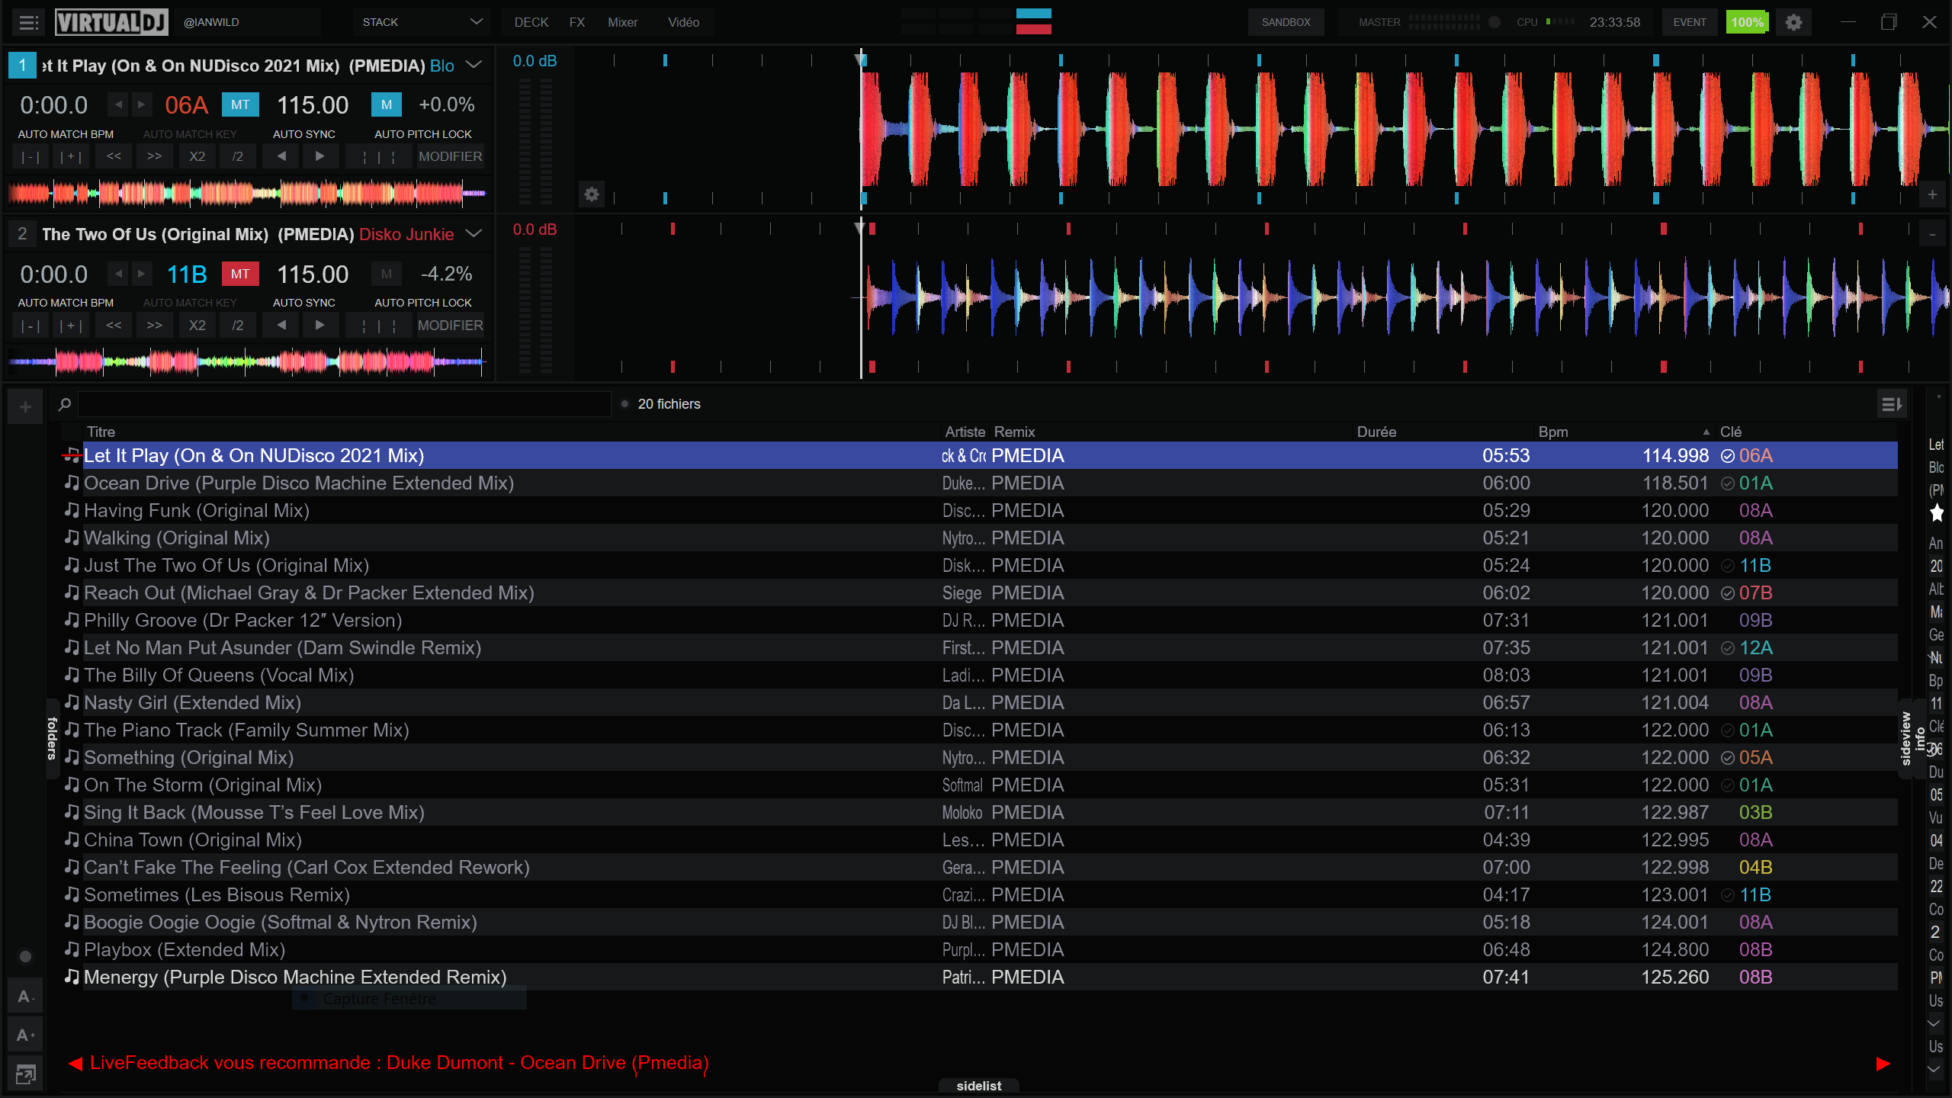
Task: Toggle deck 1 master M button
Action: 387,104
